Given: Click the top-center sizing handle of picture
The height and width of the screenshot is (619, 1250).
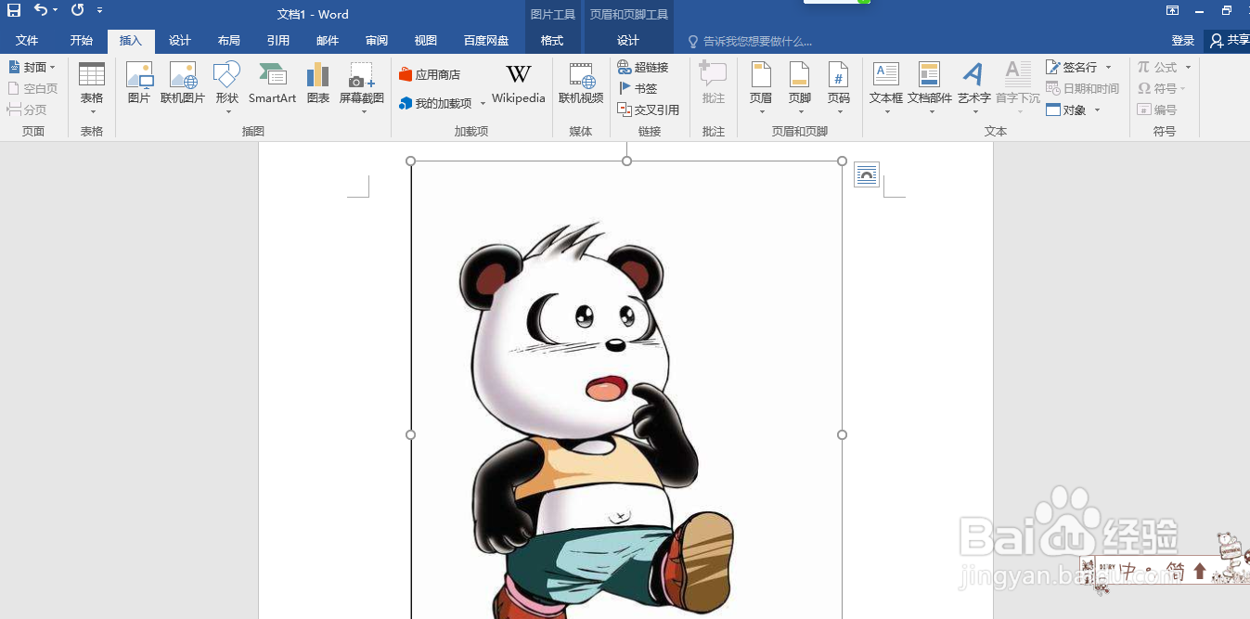Looking at the screenshot, I should coord(627,161).
